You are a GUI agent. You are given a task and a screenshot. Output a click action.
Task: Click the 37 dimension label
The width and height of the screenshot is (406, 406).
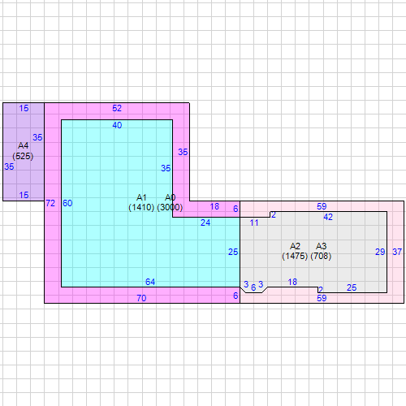(x=397, y=252)
